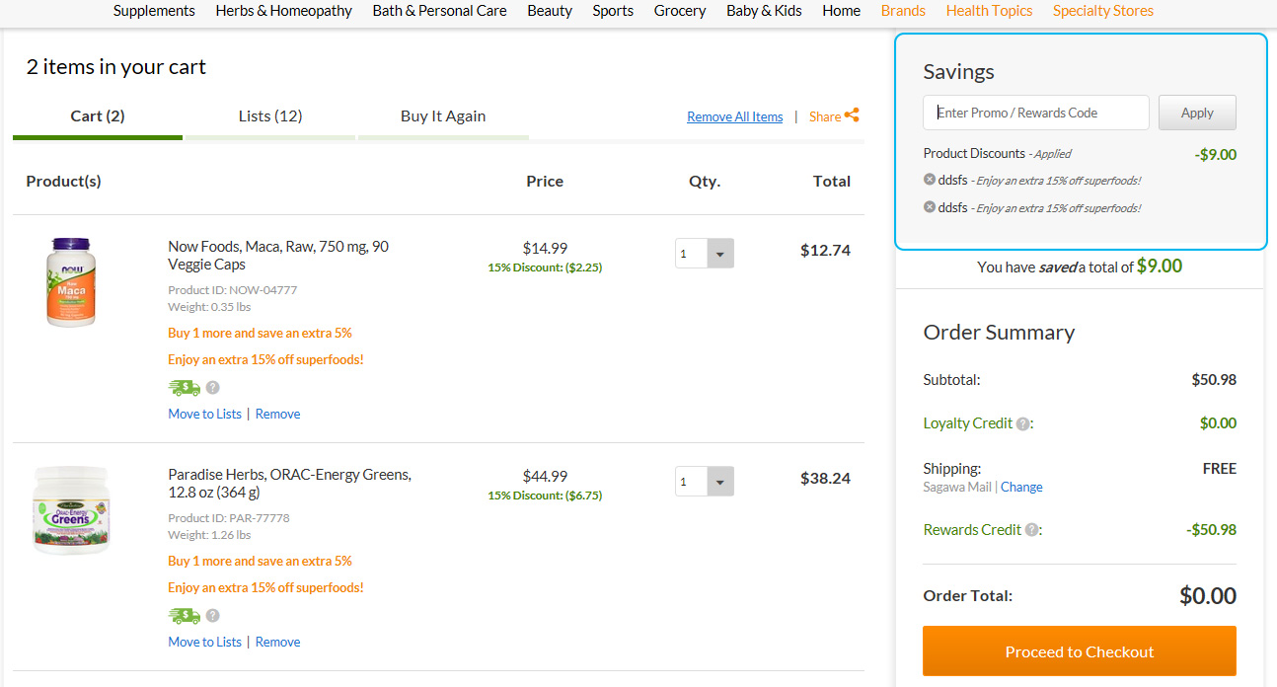The image size is (1277, 687).
Task: Click the Apply promo code button
Action: coord(1197,113)
